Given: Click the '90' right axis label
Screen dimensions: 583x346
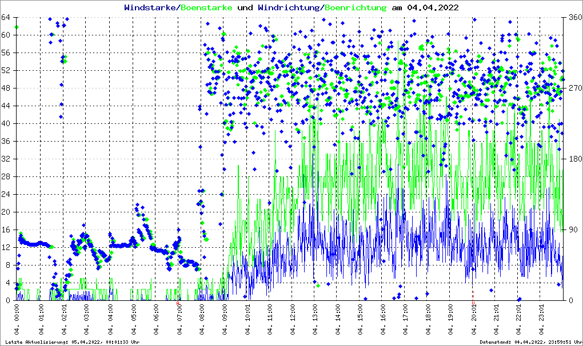Looking at the screenshot, I should (572, 230).
